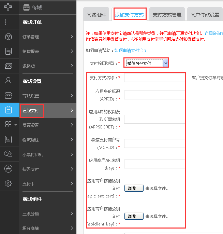Click the top logo icon in sidebar

[x=8, y=7]
